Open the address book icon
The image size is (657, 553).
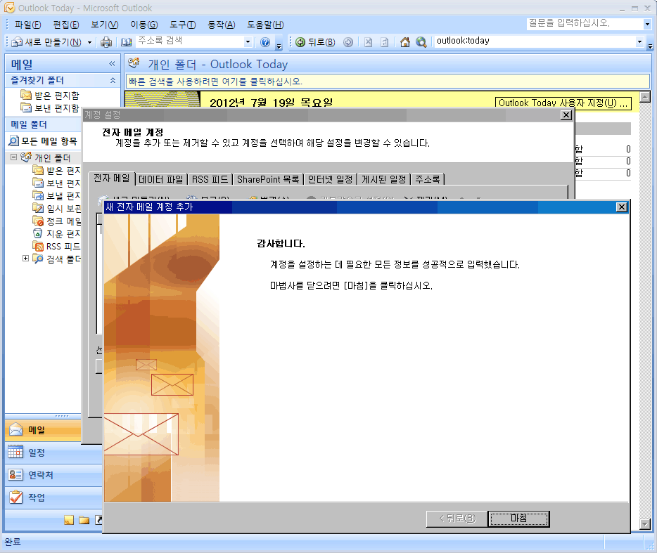(x=126, y=42)
